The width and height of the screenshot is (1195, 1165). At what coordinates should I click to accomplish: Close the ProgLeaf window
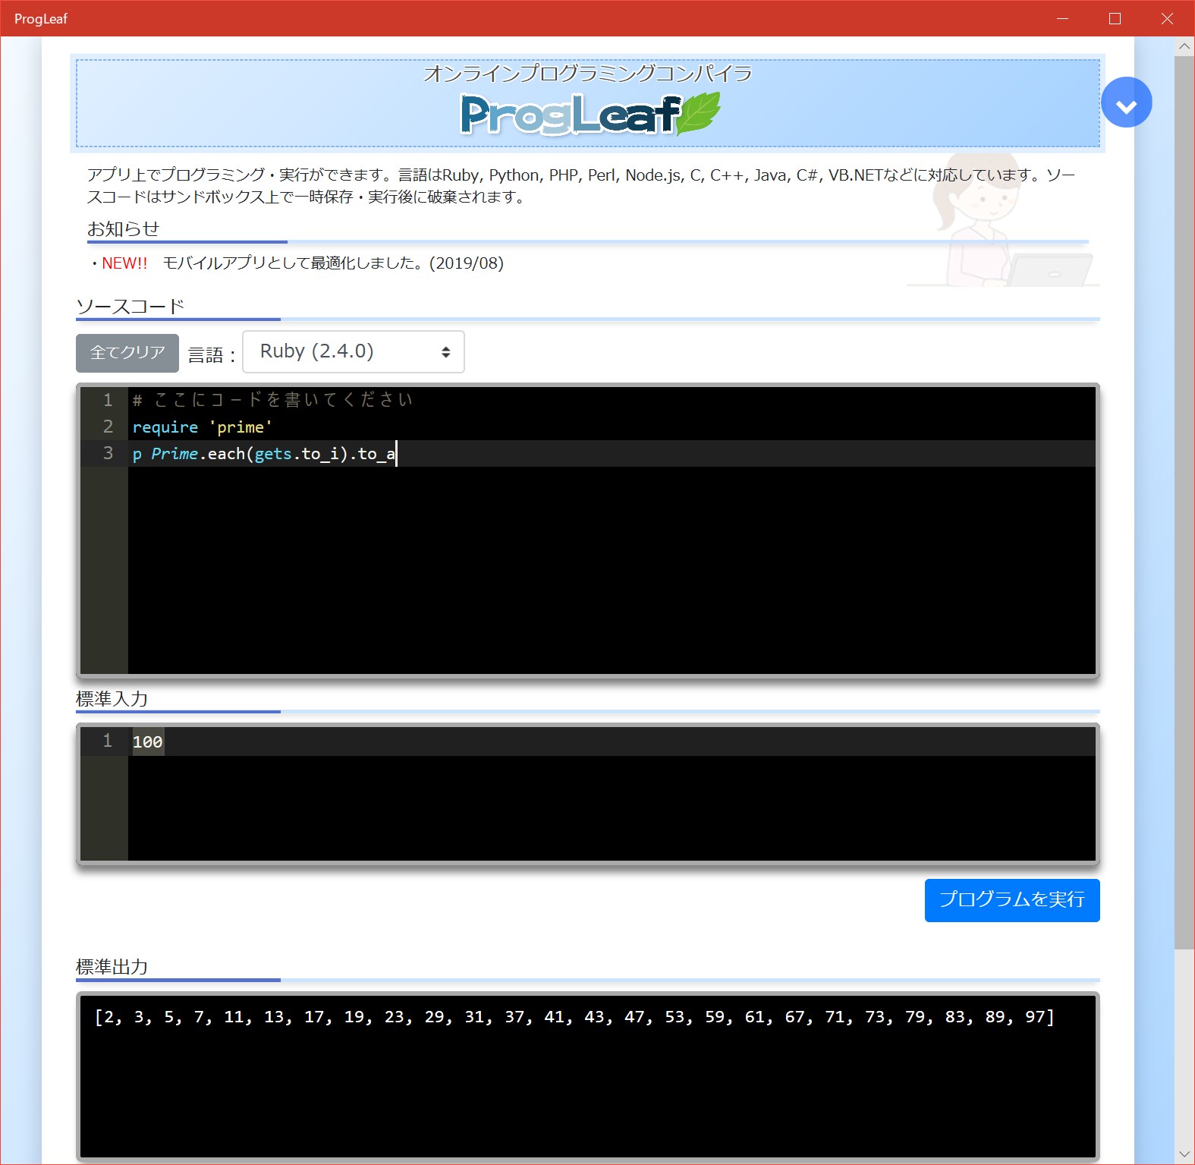[1167, 18]
